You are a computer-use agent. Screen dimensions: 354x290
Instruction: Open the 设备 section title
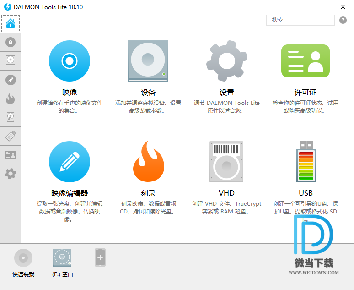pos(148,92)
